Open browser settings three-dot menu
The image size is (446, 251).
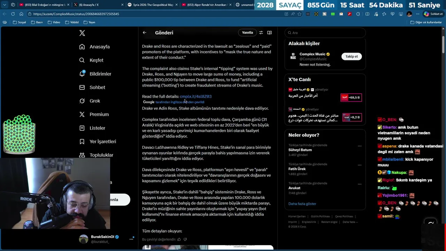[418, 14]
